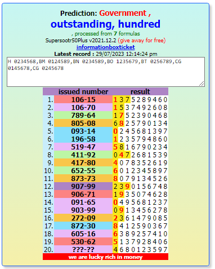
Task: Select issued number 272-09
Action: click(83, 218)
